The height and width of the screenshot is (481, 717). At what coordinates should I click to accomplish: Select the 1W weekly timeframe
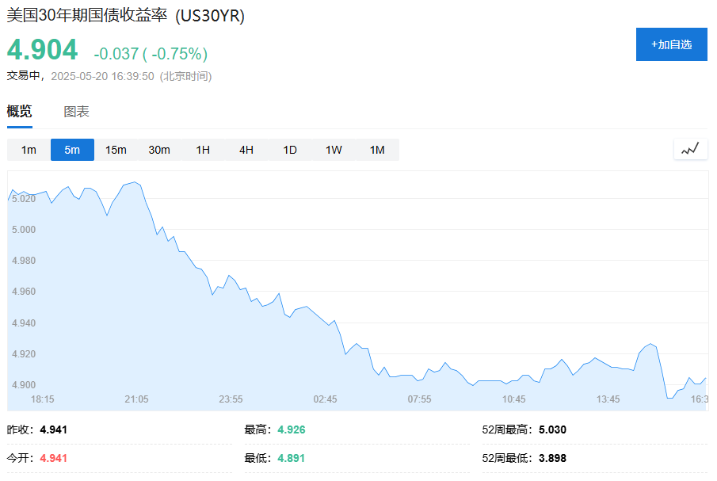point(332,149)
